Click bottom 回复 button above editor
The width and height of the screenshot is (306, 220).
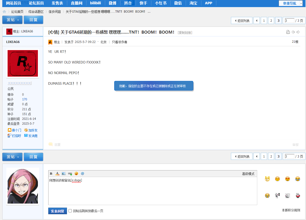click(33, 157)
